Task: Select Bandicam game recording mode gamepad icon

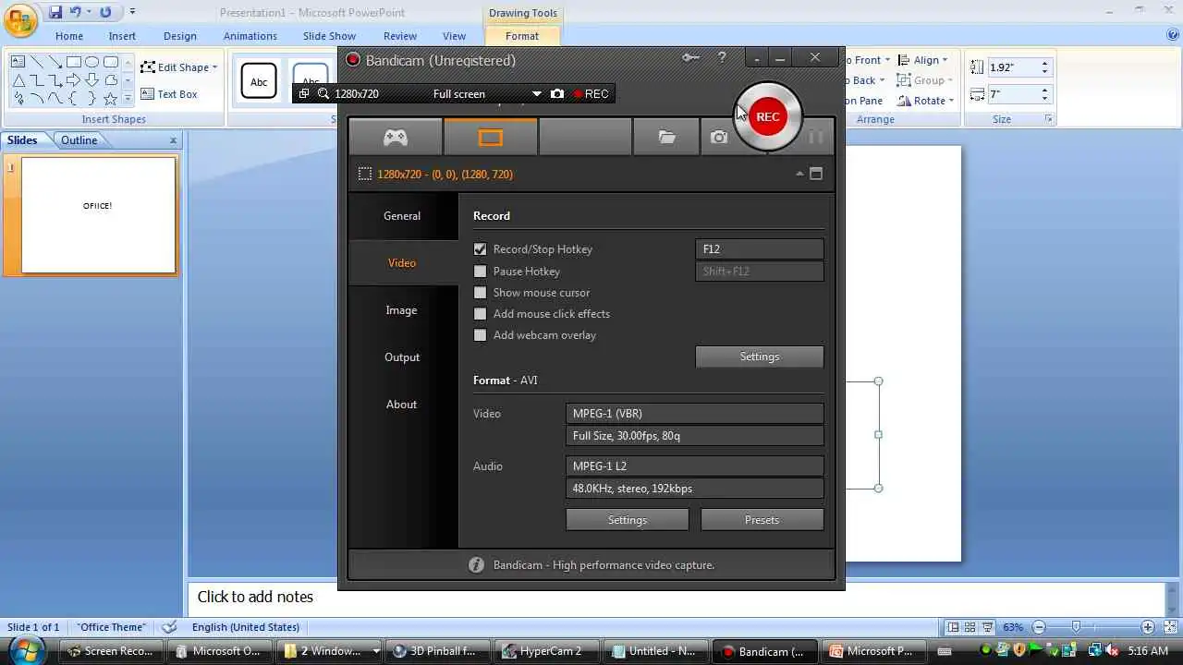Action: pyautogui.click(x=396, y=138)
